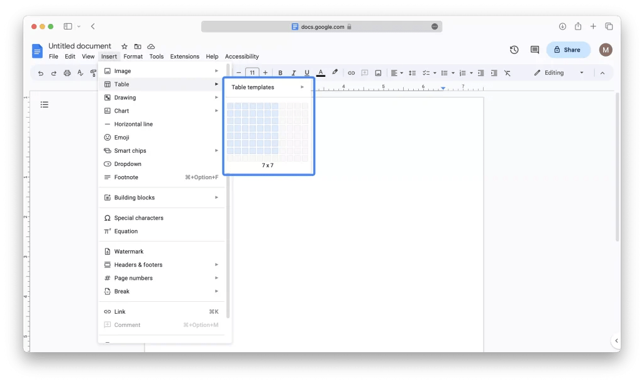Open the comments history icon

(x=535, y=50)
